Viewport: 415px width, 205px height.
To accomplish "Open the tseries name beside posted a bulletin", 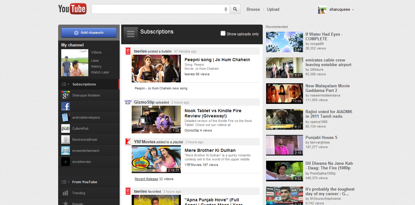I will 141,51.
